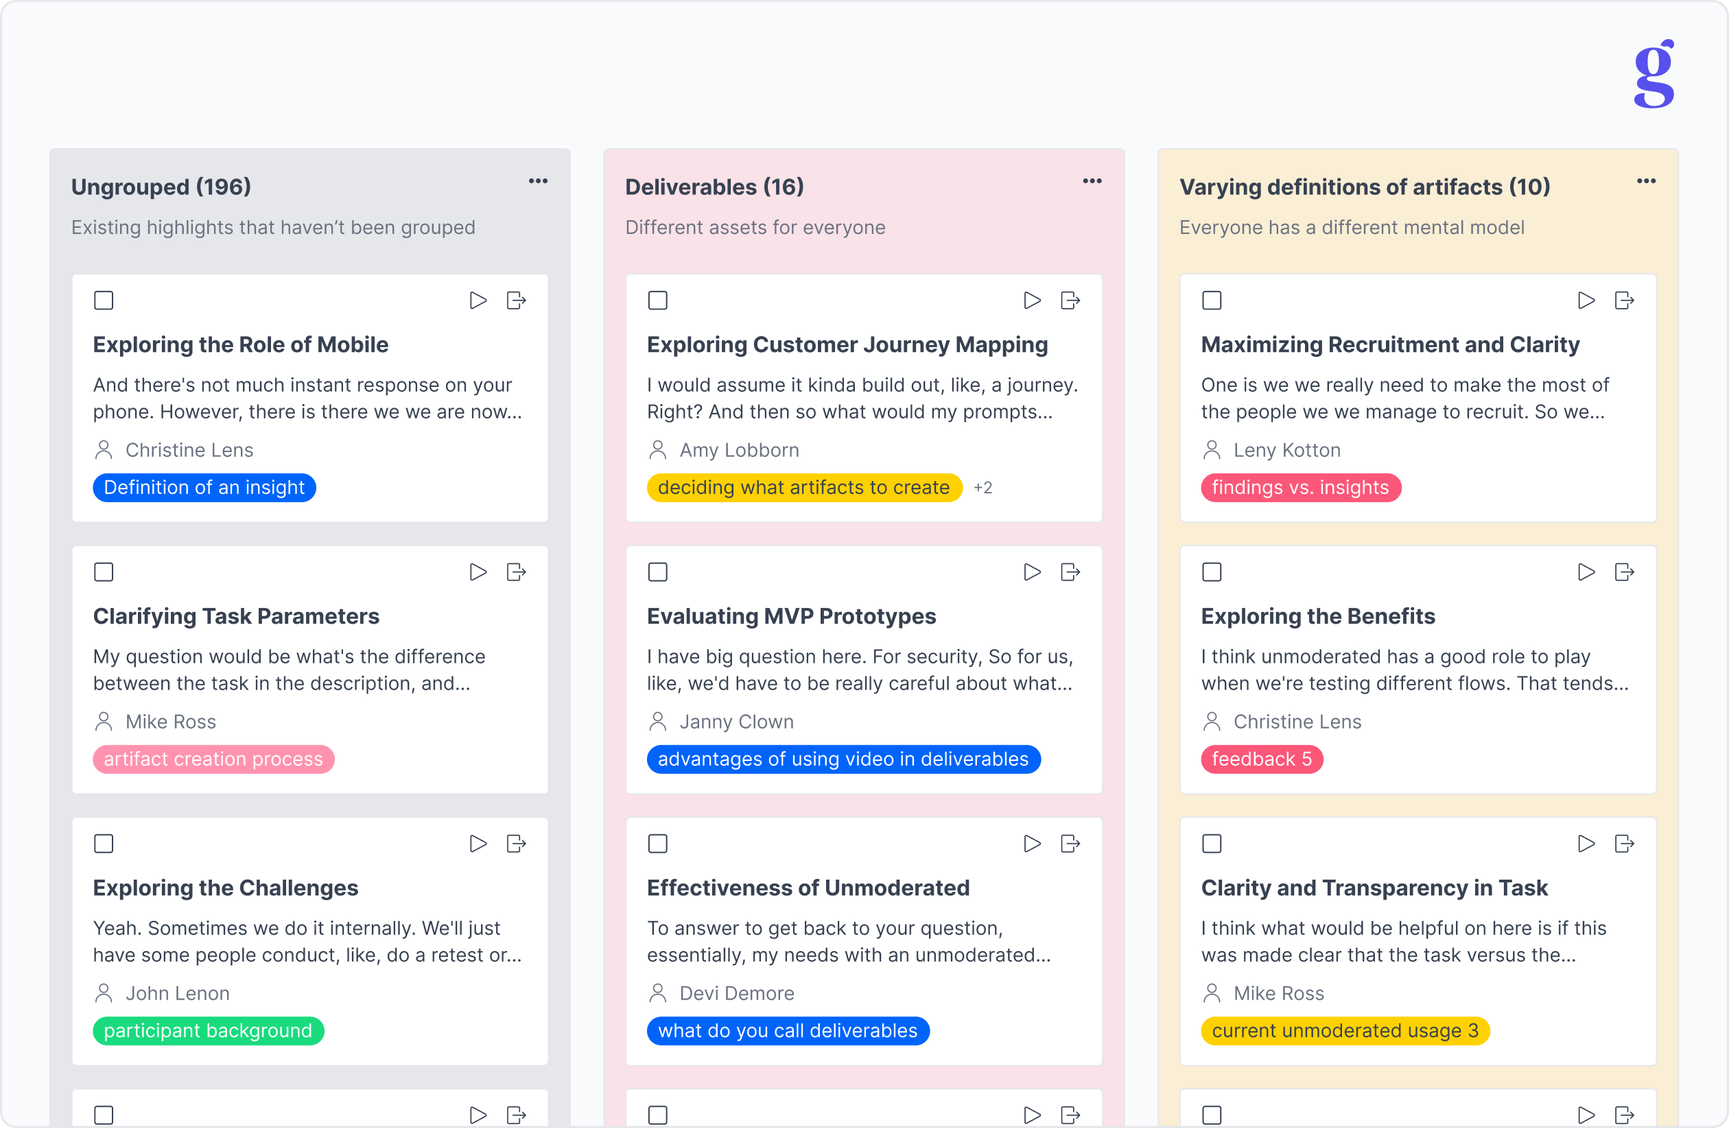The height and width of the screenshot is (1128, 1729).
Task: Click the what do you call deliverables tag
Action: pyautogui.click(x=788, y=1031)
